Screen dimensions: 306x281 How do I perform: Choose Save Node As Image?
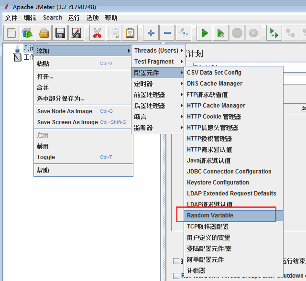(83, 111)
